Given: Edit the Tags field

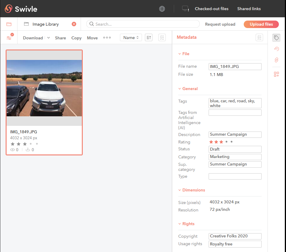Looking at the screenshot, I should tap(235, 103).
